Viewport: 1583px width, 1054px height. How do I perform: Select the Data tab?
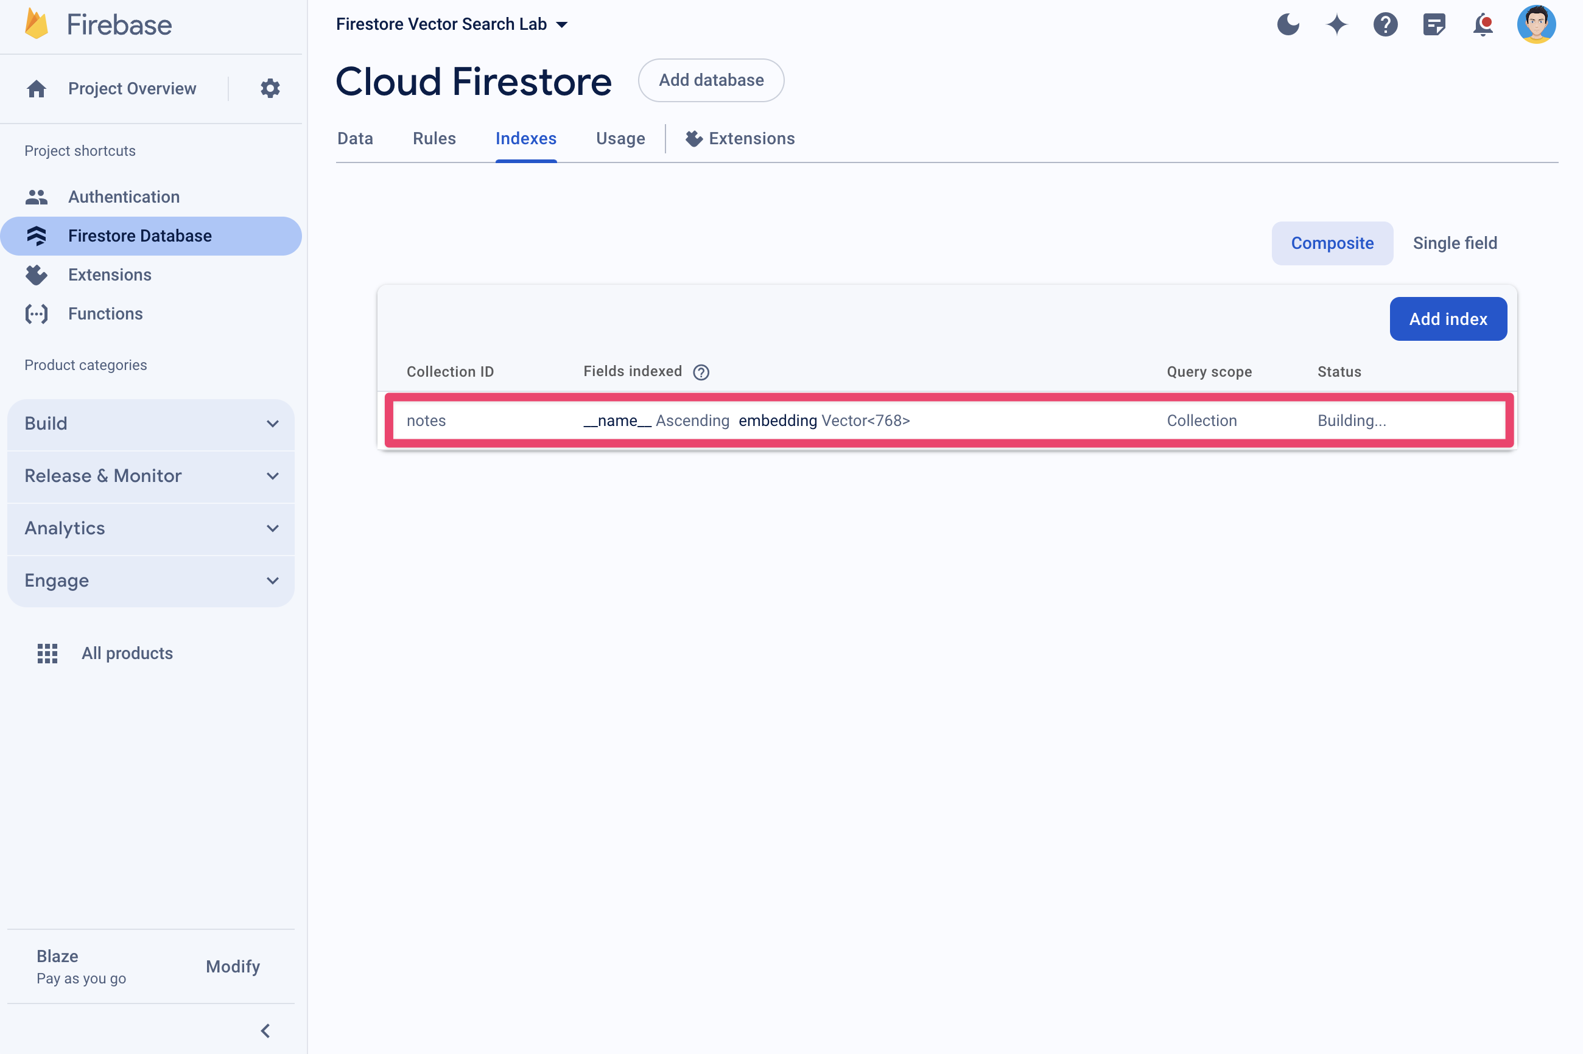(354, 138)
